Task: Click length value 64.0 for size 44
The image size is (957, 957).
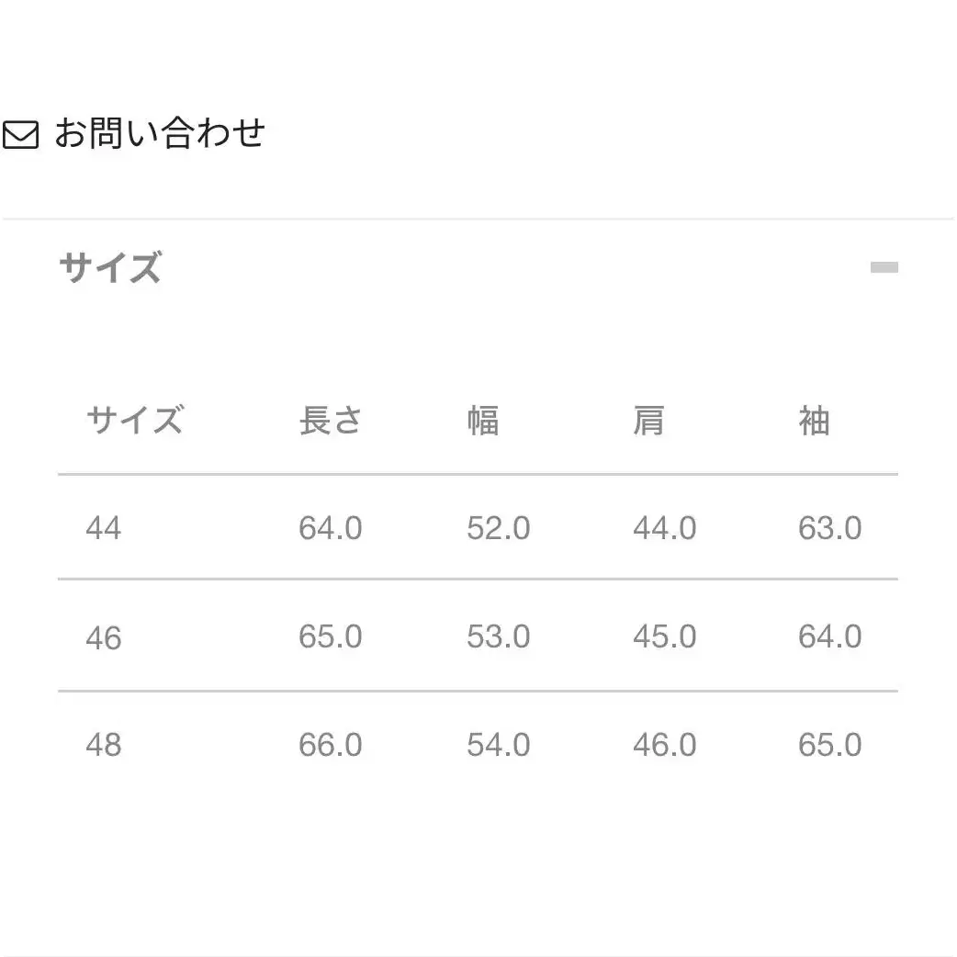Action: [x=331, y=528]
